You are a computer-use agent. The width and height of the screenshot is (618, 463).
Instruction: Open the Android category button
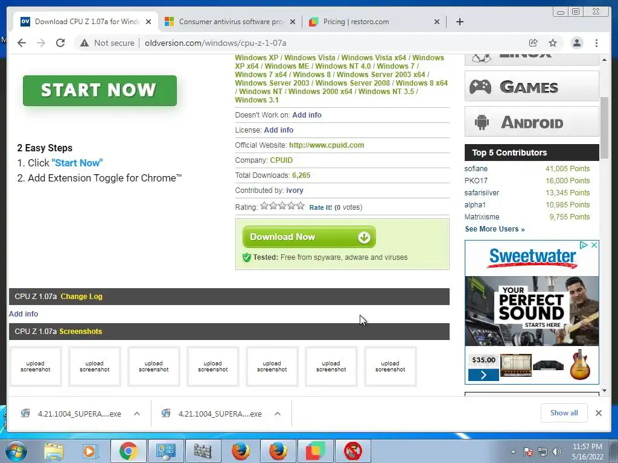532,122
